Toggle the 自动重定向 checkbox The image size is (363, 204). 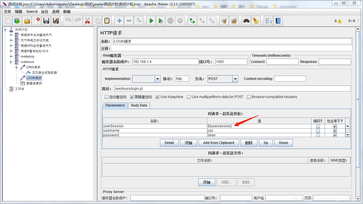point(107,97)
